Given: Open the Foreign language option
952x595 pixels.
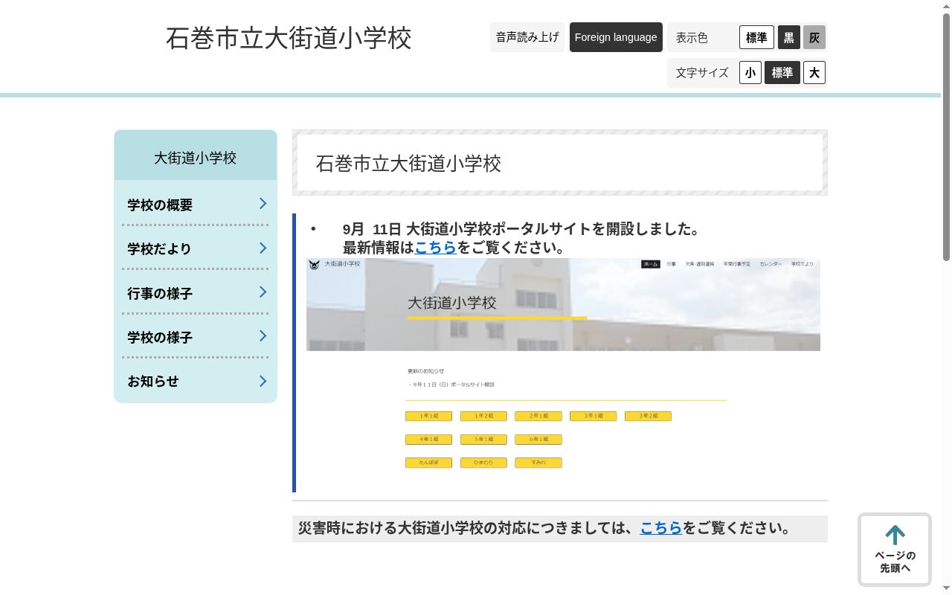Looking at the screenshot, I should (616, 37).
